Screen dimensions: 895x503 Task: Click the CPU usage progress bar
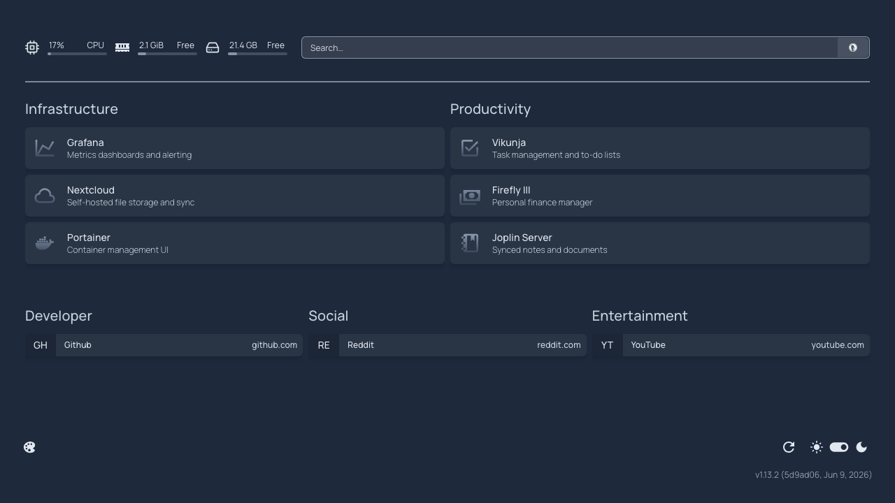coord(77,54)
